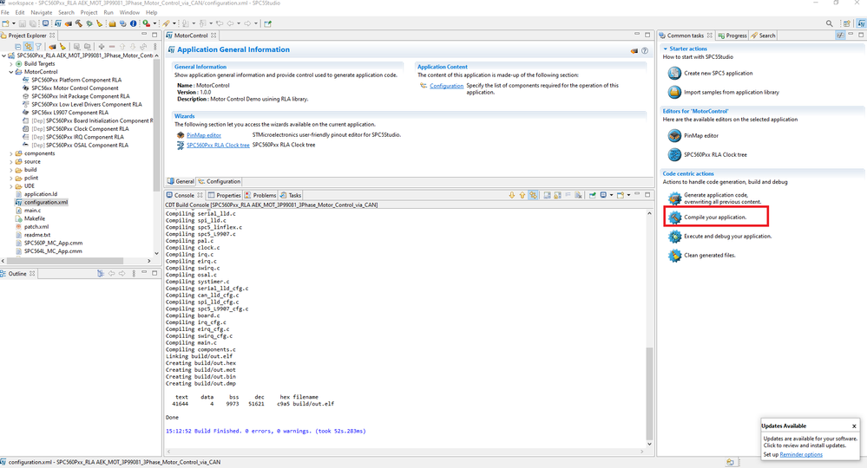Image resolution: width=867 pixels, height=468 pixels.
Task: Click the Import samples from application library icon
Action: click(674, 92)
